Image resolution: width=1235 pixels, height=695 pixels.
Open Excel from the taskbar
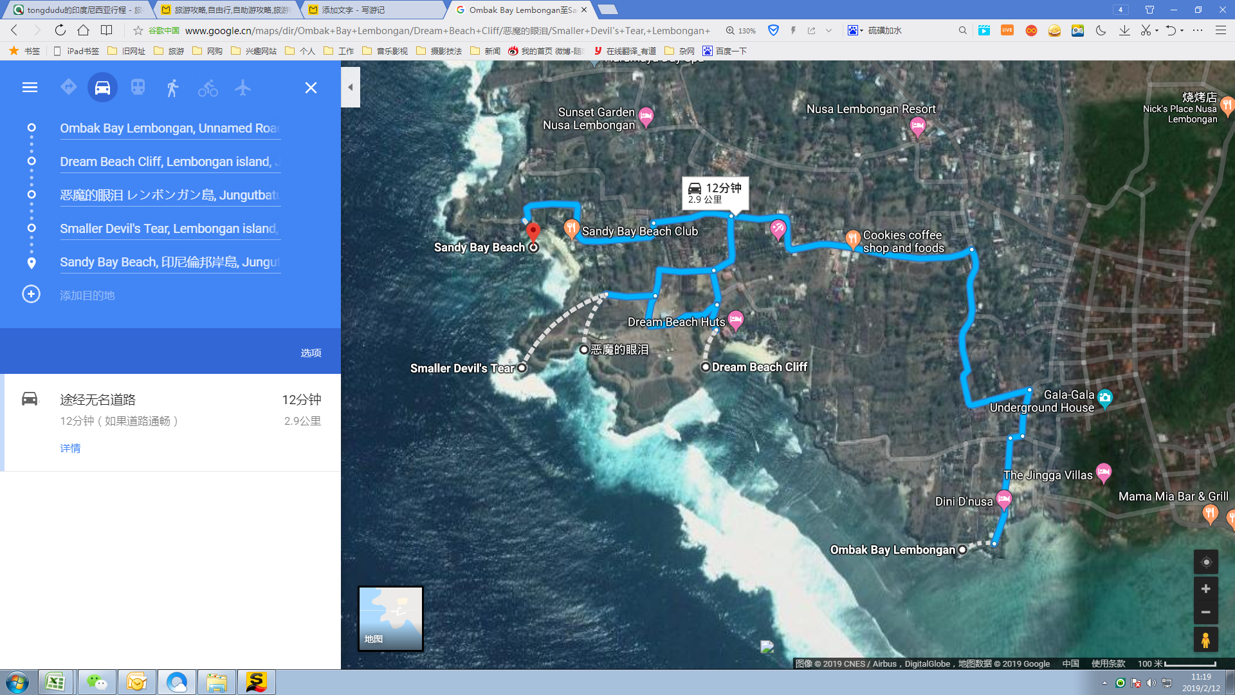tap(55, 682)
